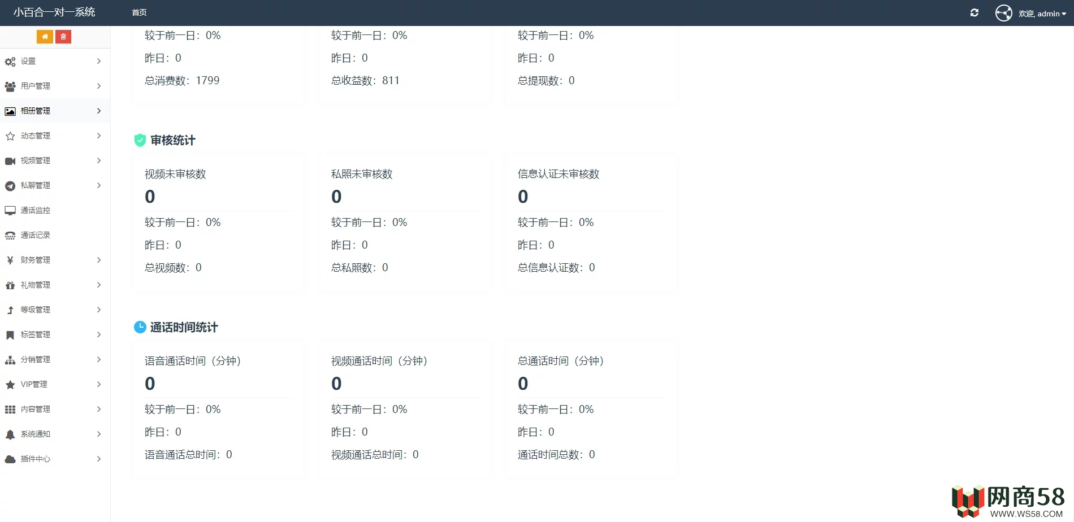The height and width of the screenshot is (522, 1074).
Task: Expand the 动态管理 menu chevron
Action: pos(99,136)
